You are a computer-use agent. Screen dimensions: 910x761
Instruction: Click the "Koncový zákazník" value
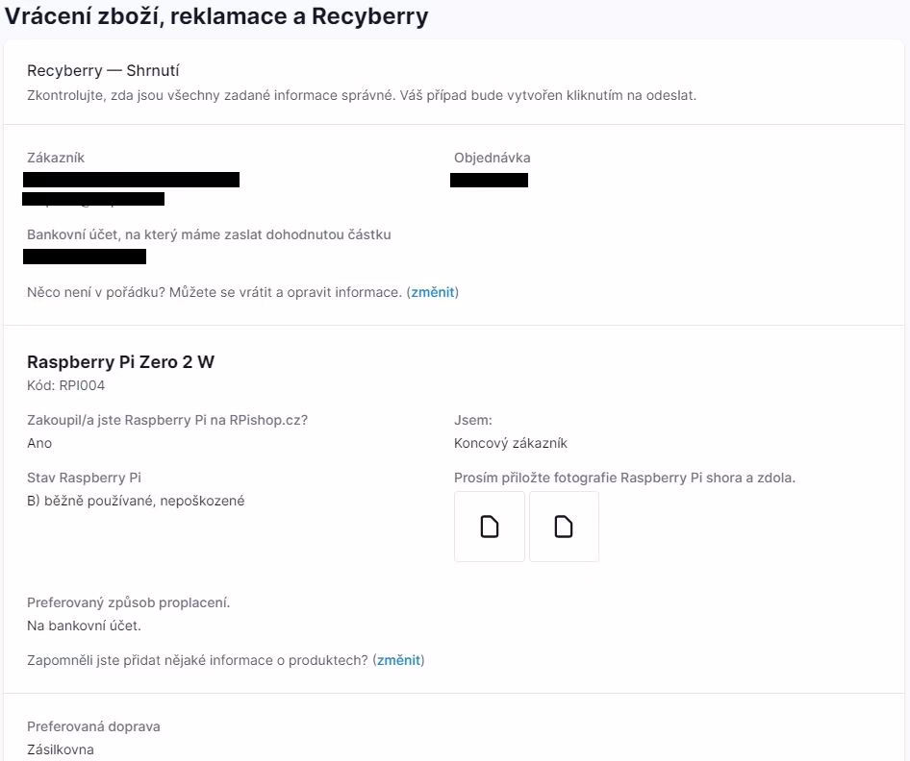[511, 443]
